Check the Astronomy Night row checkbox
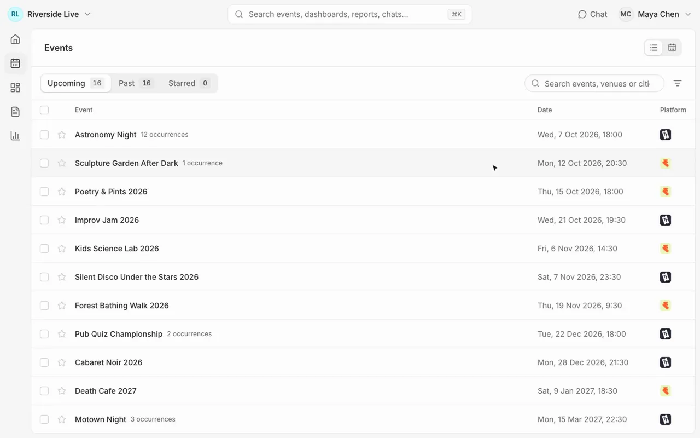 [44, 135]
